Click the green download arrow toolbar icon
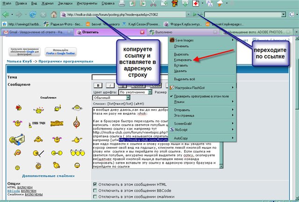Image resolution: width=299 pixels, height=202 pixels. click(x=185, y=3)
